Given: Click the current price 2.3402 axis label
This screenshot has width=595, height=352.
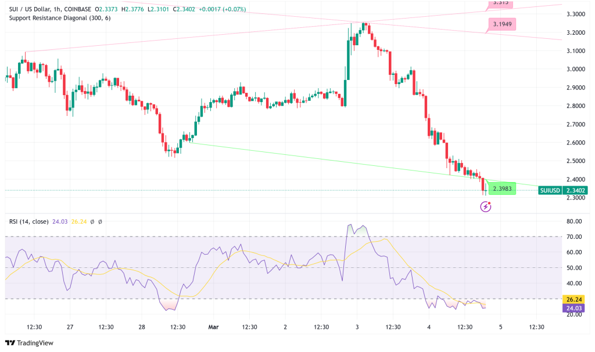Looking at the screenshot, I should coord(576,190).
